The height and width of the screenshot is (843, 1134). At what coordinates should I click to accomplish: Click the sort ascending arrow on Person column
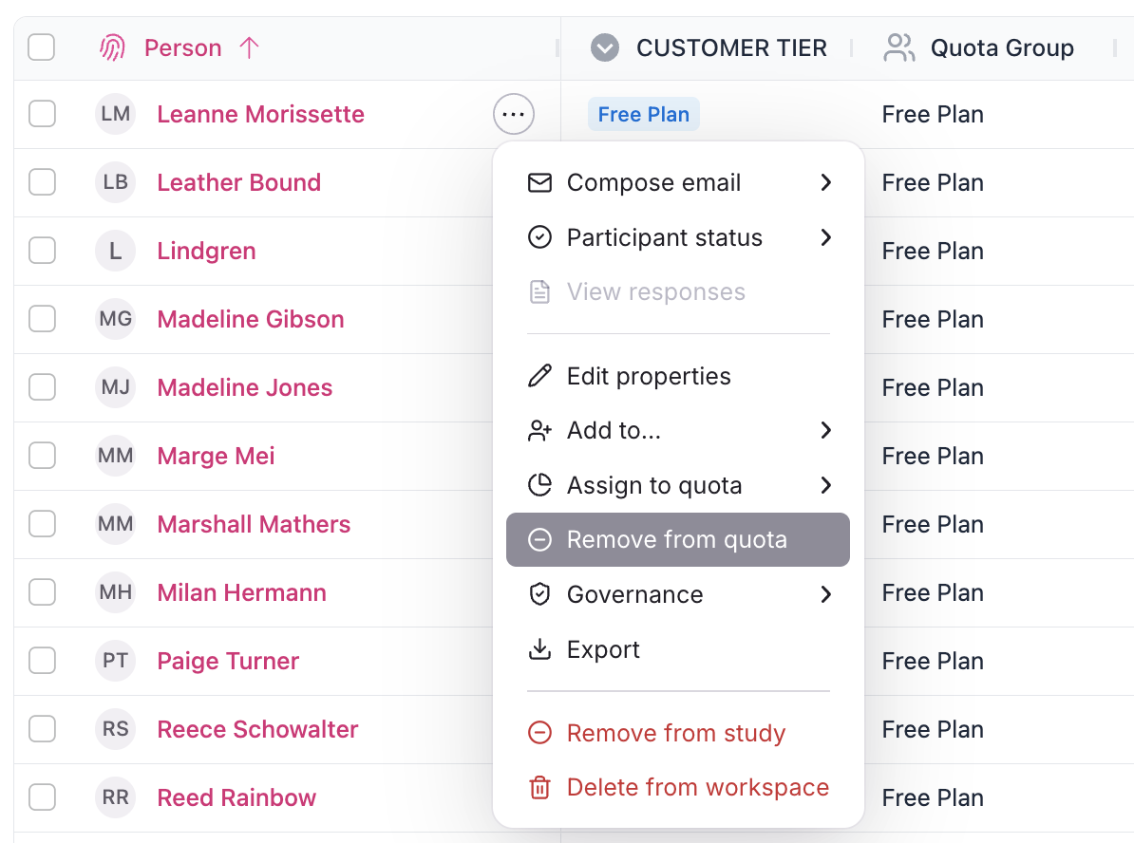pyautogui.click(x=249, y=47)
